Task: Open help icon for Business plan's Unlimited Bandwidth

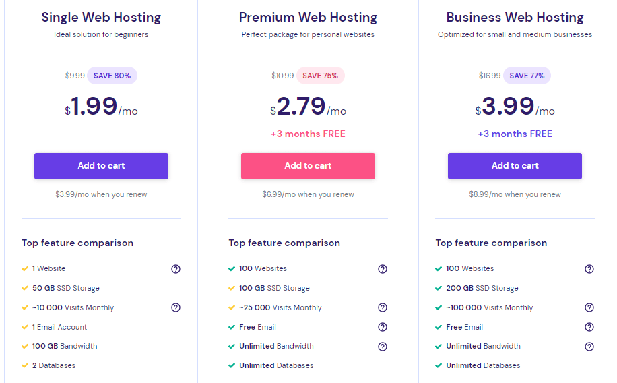Action: 589,347
